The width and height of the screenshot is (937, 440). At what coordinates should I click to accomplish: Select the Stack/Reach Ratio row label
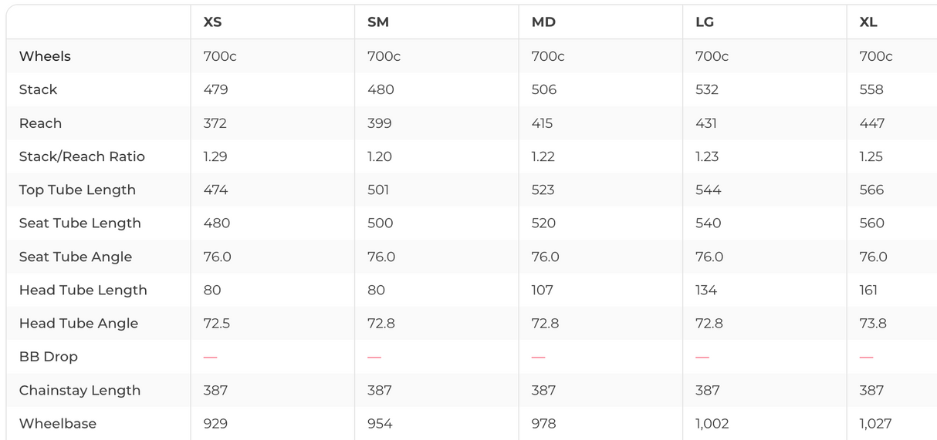(x=82, y=156)
